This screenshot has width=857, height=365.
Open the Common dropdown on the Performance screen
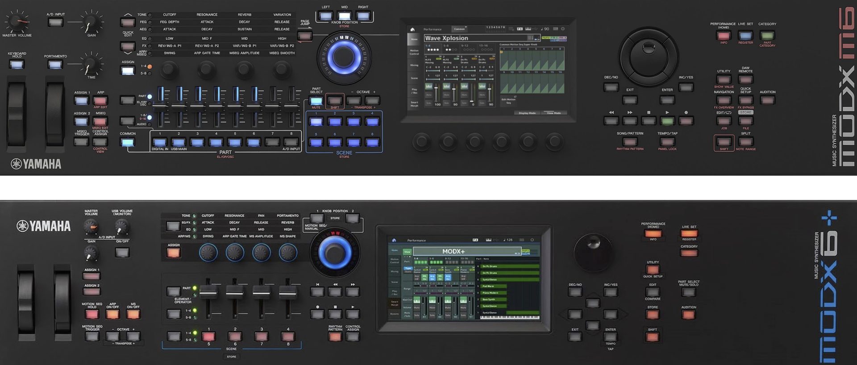[460, 29]
